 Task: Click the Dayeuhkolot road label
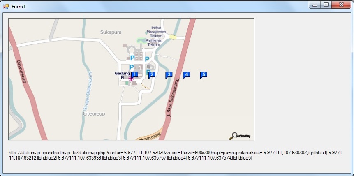pos(22,72)
